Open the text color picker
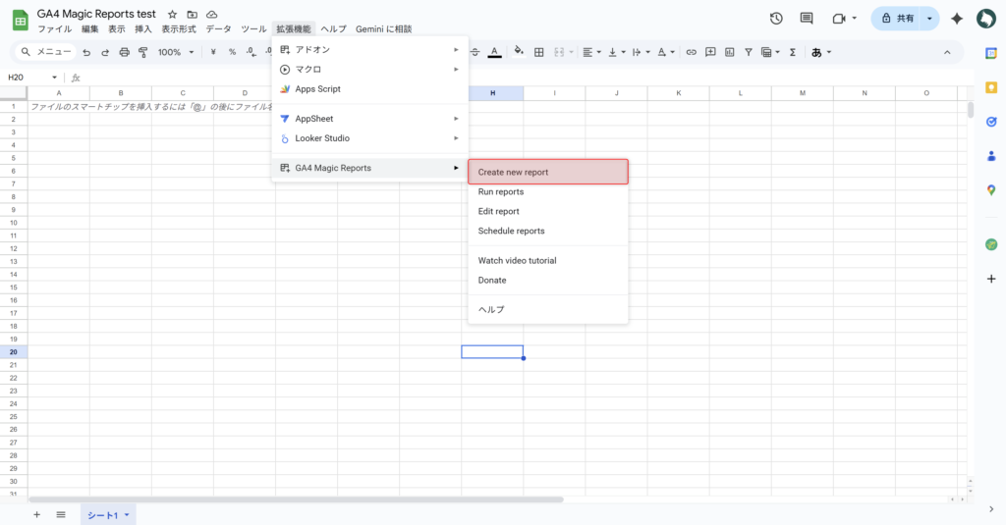The image size is (1006, 525). pos(494,53)
